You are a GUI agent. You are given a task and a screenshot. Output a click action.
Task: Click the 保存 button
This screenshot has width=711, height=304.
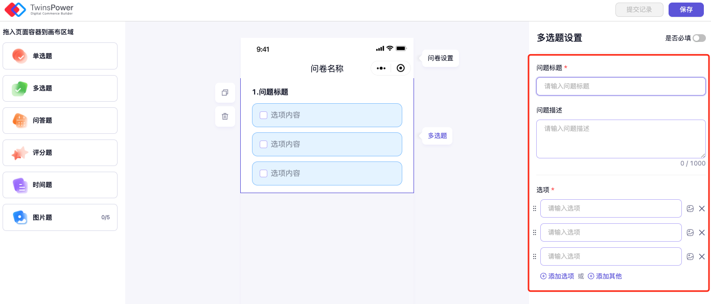tap(686, 10)
